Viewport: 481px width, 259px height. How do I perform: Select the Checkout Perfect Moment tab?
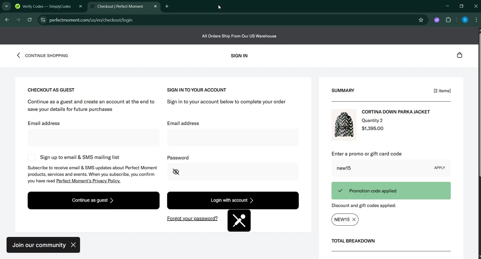point(120,6)
